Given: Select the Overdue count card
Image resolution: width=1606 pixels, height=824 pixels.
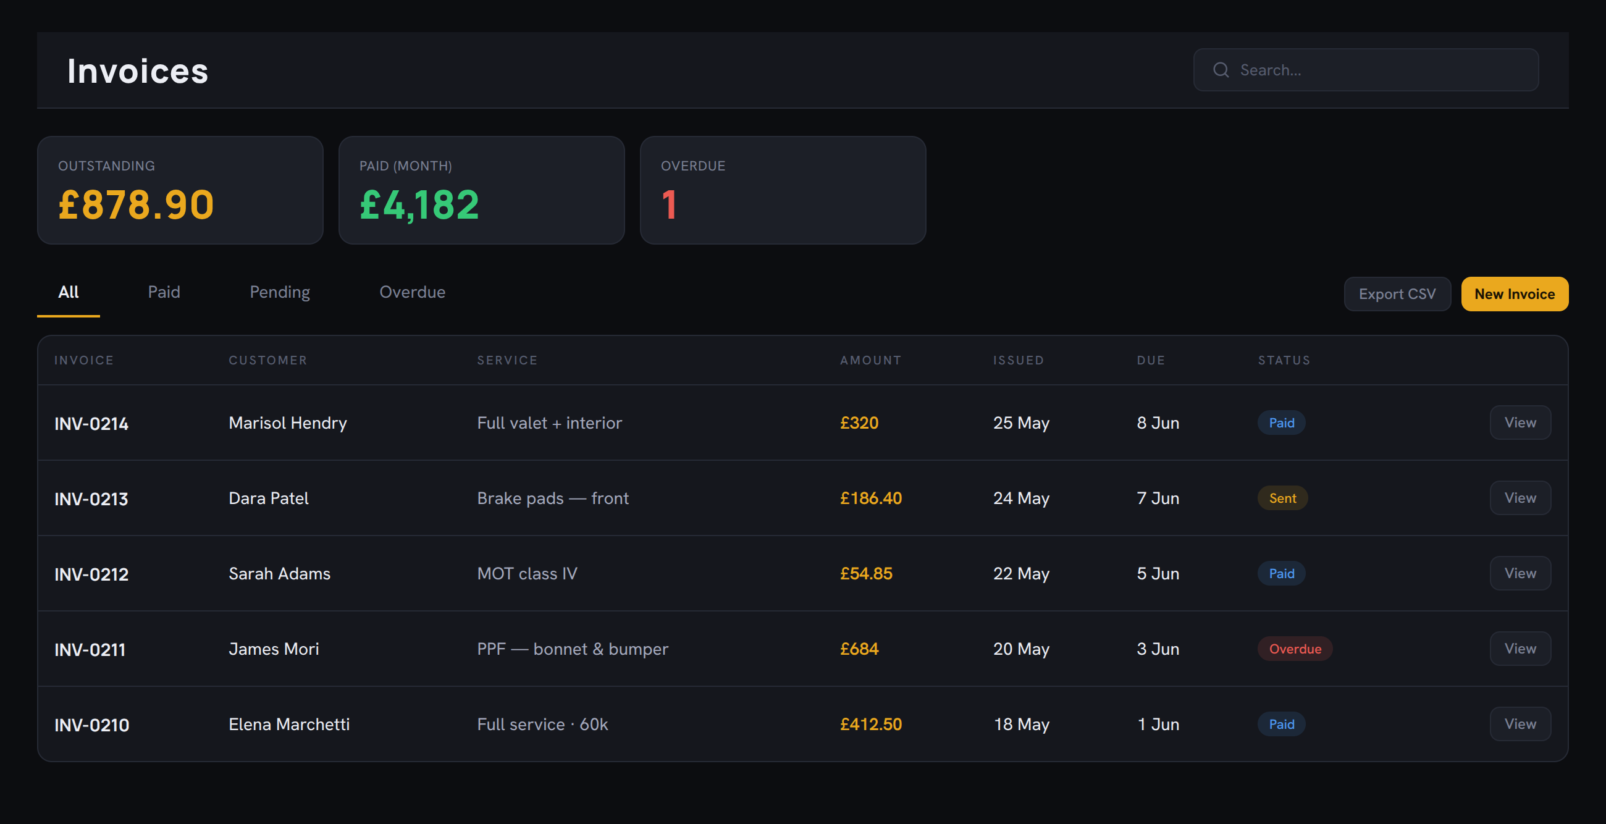Looking at the screenshot, I should (x=783, y=190).
